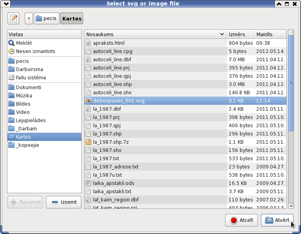The image size is (301, 234).
Task: Select la_1987.prj file
Action: [x=185, y=117]
